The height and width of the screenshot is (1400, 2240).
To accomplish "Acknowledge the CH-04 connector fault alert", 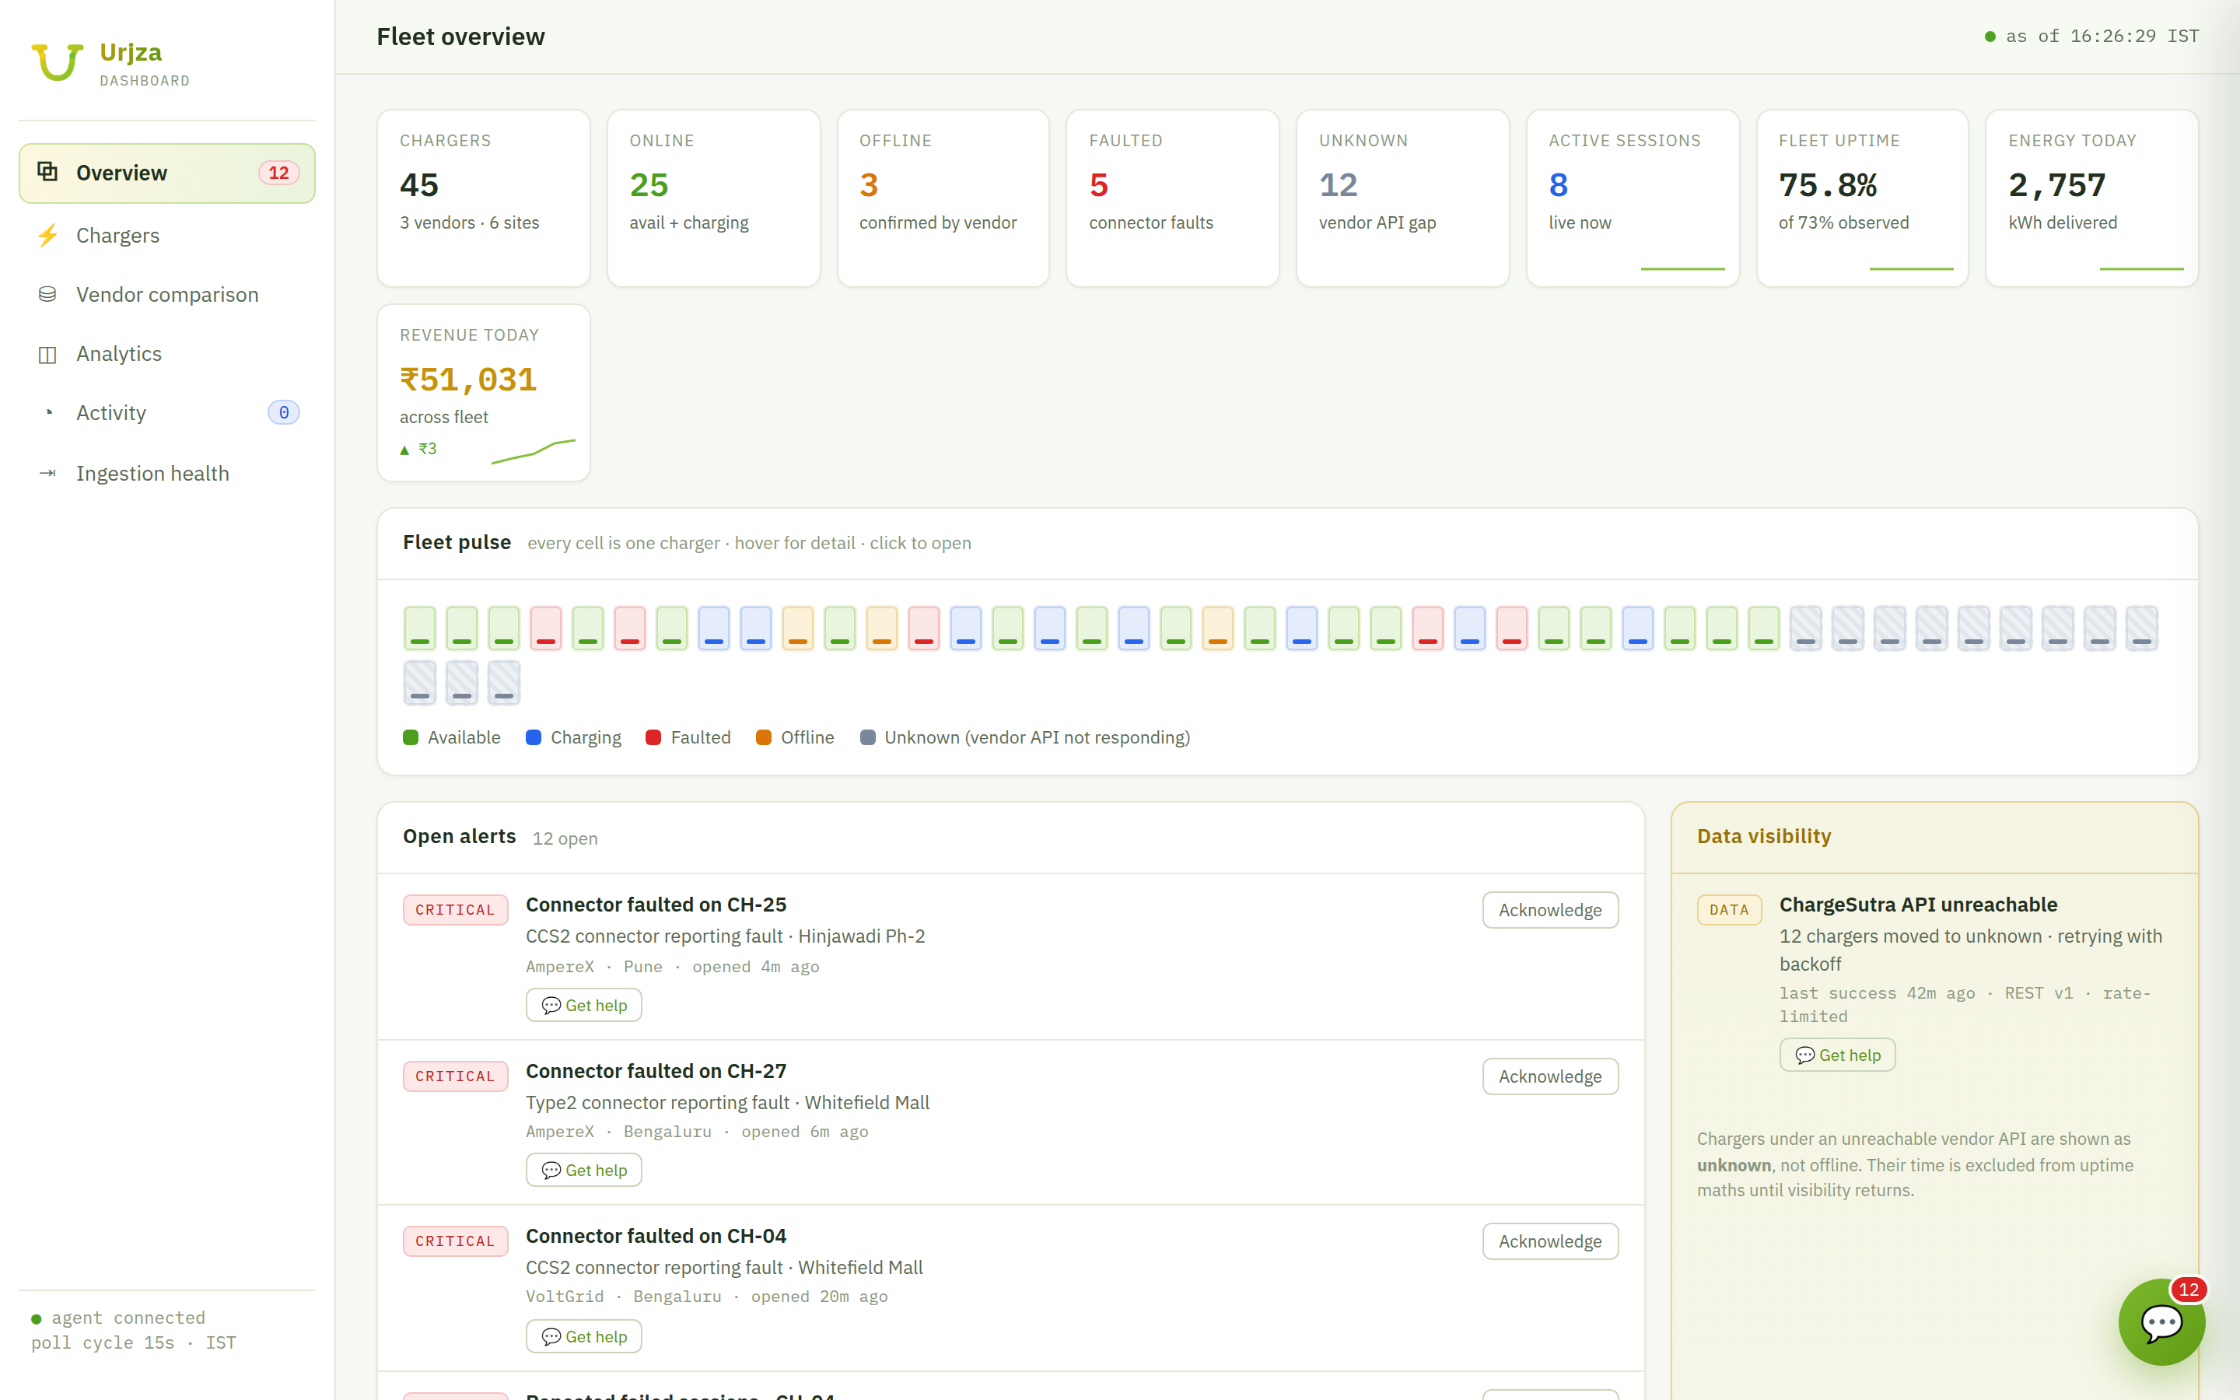I will pyautogui.click(x=1549, y=1241).
